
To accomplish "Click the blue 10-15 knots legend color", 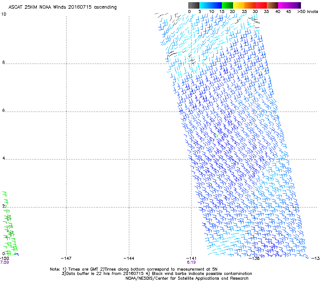I will (x=216, y=5).
